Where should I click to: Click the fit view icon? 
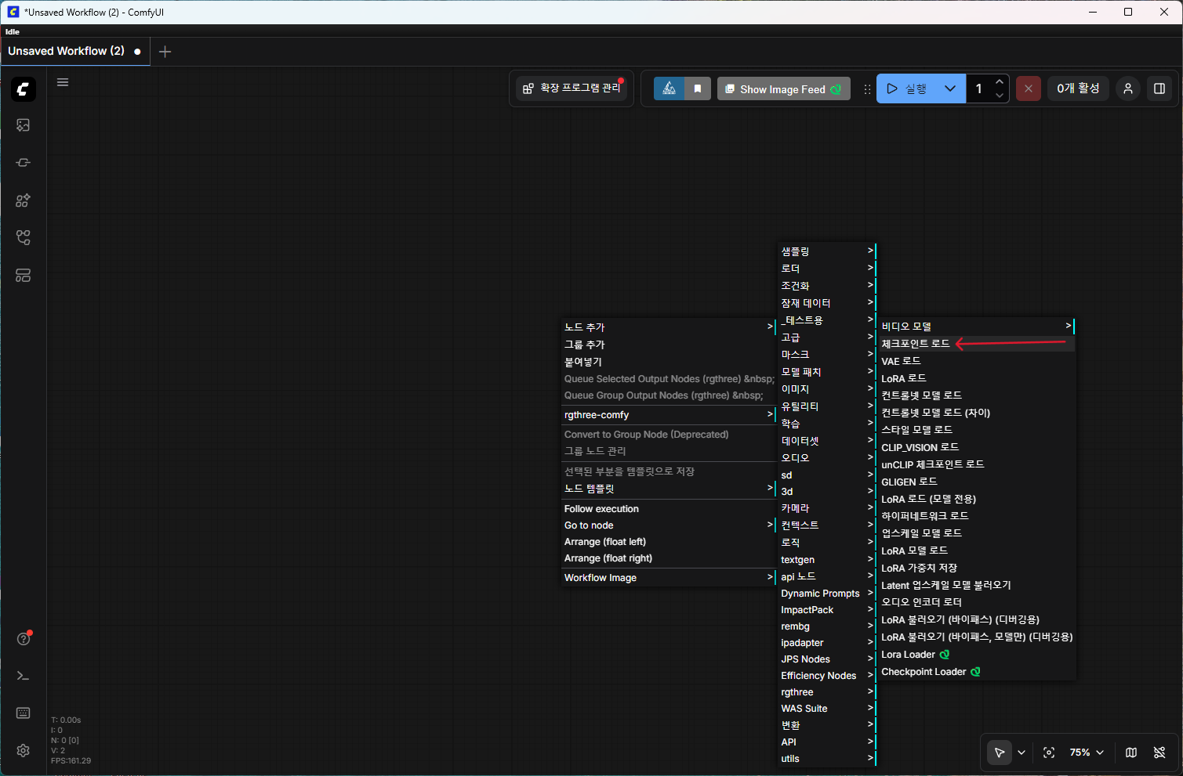point(1049,753)
